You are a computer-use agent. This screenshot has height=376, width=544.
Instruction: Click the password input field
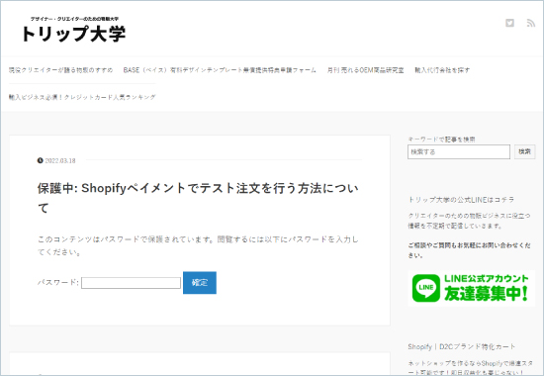pos(131,283)
